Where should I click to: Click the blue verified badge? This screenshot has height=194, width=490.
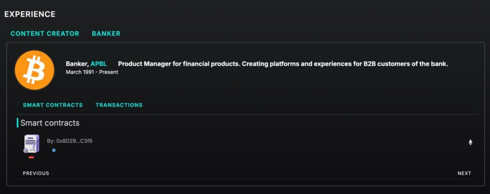[54, 151]
